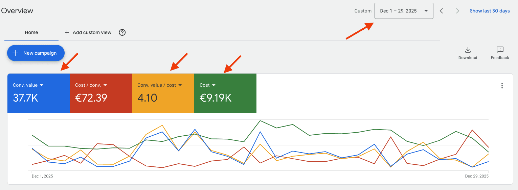518x190 pixels.
Task: Click the Overview page heading
Action: coord(17,10)
